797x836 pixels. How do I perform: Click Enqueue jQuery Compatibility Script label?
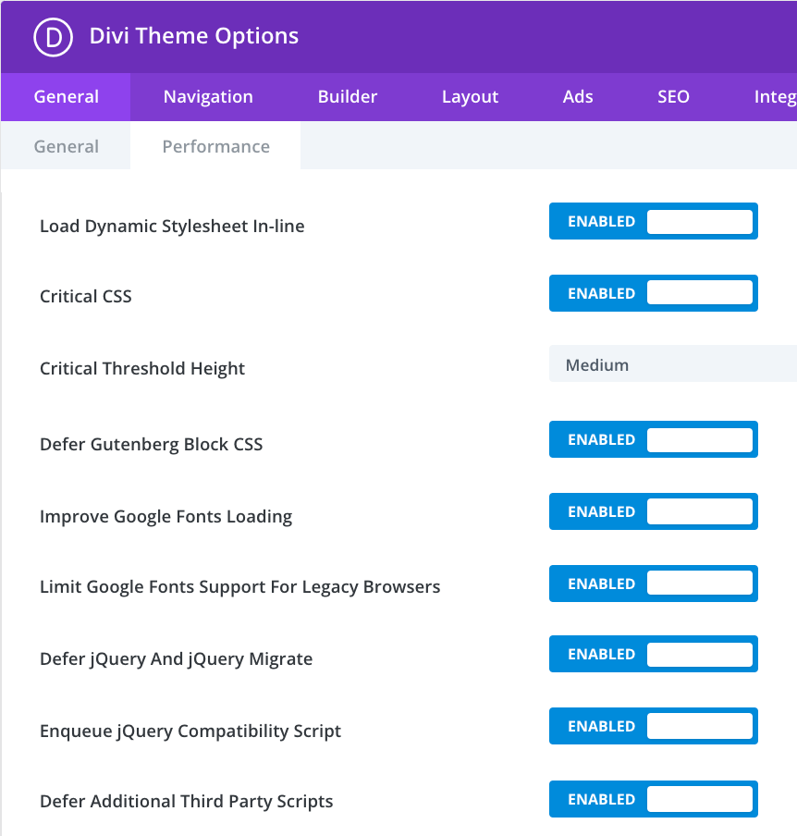(x=190, y=731)
